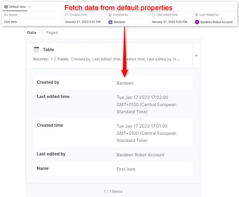Click the Name field value First item
Image resolution: width=239 pixels, height=197 pixels.
point(126,169)
